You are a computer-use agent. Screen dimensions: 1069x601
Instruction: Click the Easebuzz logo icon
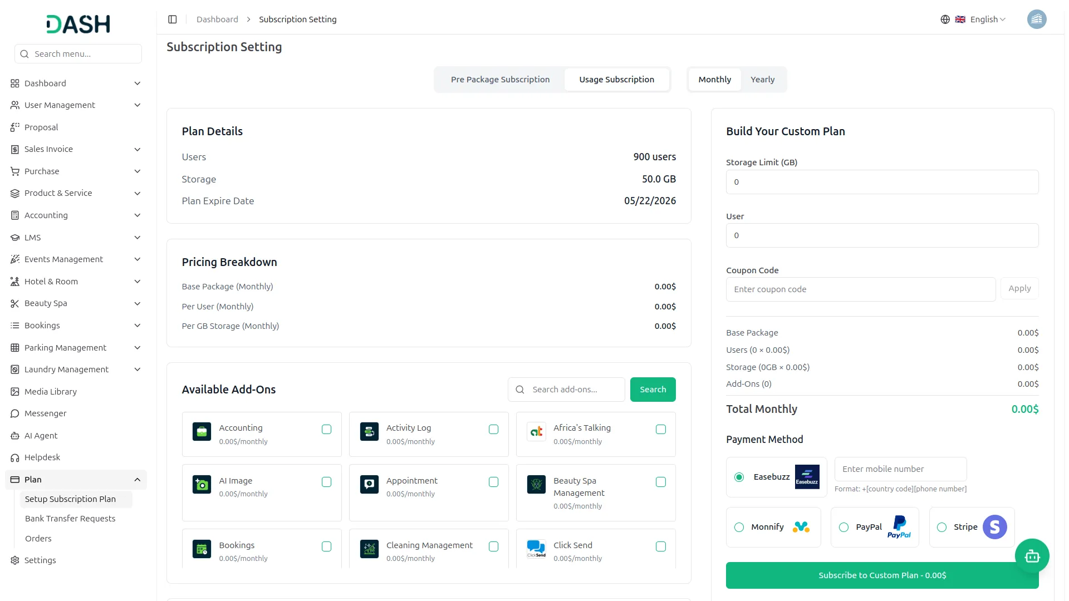pyautogui.click(x=807, y=477)
